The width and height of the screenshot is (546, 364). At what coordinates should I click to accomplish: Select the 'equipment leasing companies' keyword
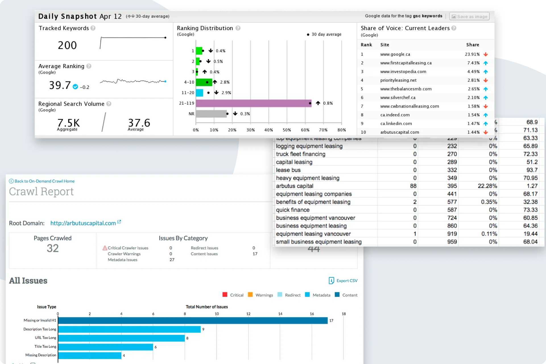pos(314,194)
